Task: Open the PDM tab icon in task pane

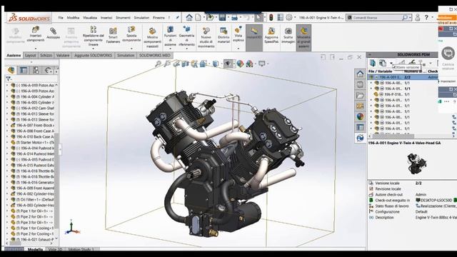Action: click(x=360, y=138)
